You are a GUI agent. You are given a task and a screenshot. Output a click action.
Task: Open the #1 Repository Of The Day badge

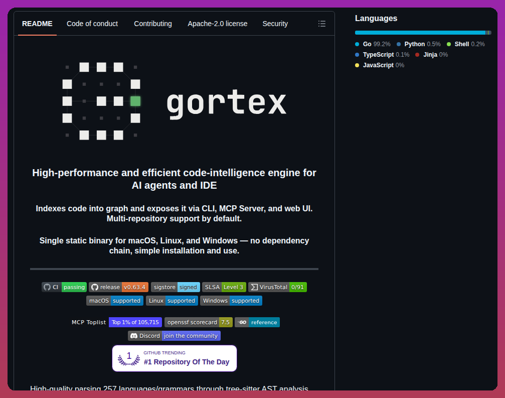(x=175, y=358)
